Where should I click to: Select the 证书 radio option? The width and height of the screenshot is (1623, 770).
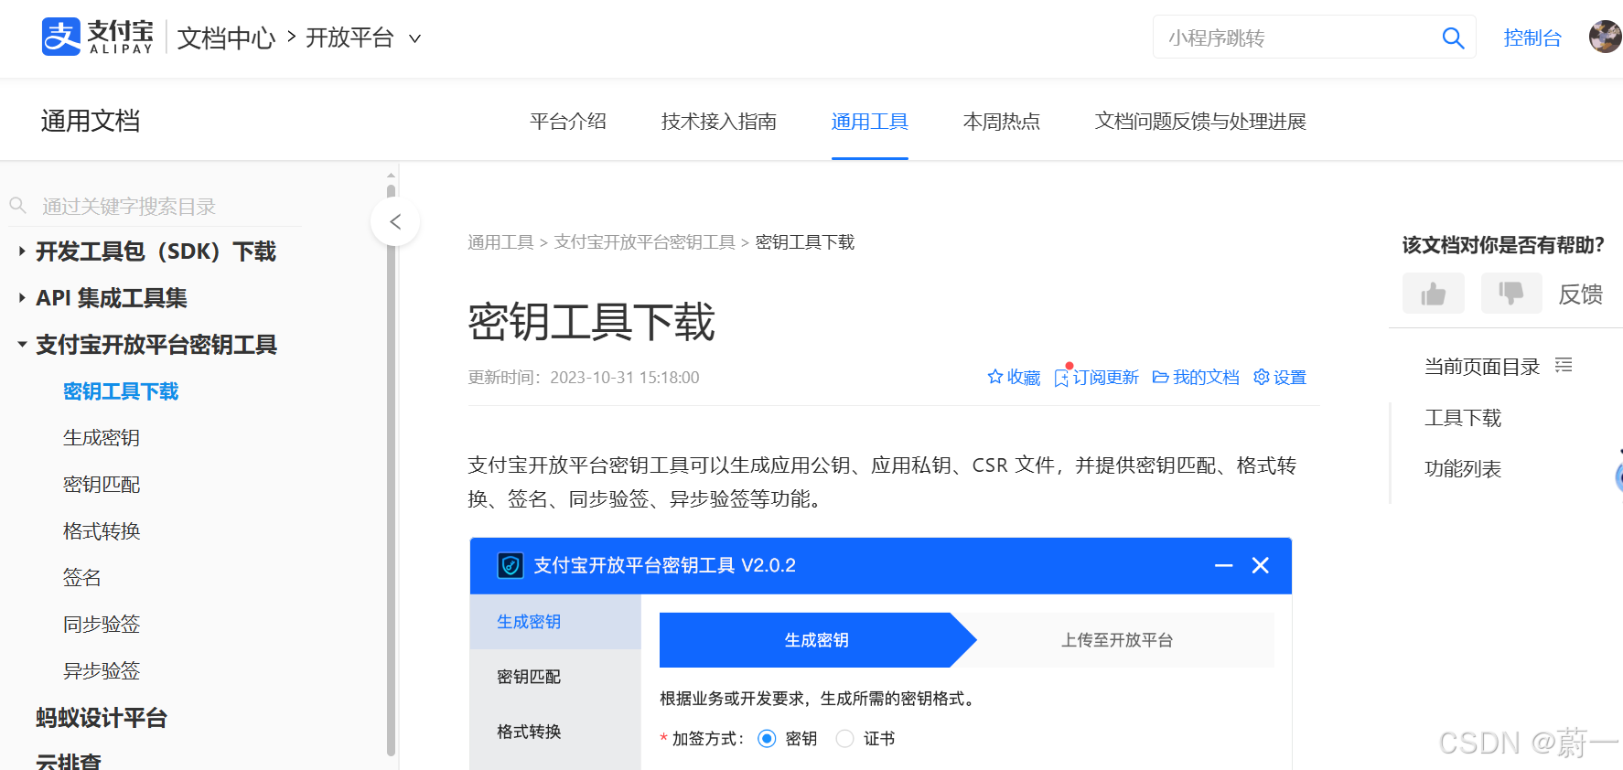[844, 738]
